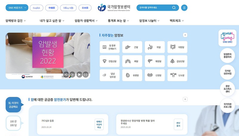239x136 pixels.
Task: Select the stomach cancer (위암) icon
Action: point(150,47)
